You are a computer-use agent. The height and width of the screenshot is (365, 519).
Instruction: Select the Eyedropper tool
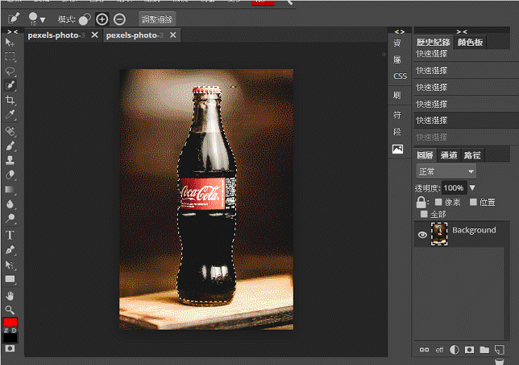10,114
